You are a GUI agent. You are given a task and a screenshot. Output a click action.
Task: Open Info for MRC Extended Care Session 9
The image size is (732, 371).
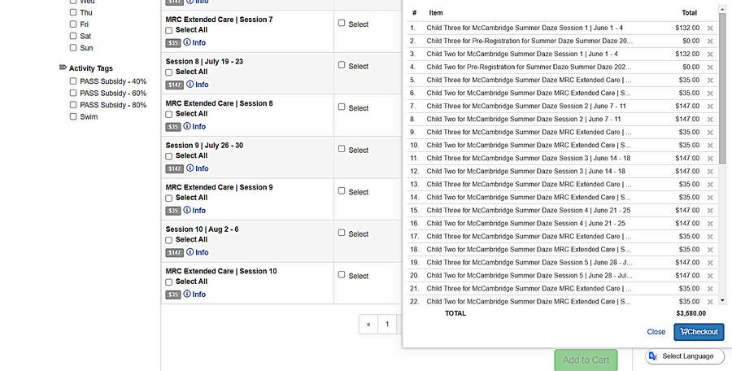tap(194, 210)
